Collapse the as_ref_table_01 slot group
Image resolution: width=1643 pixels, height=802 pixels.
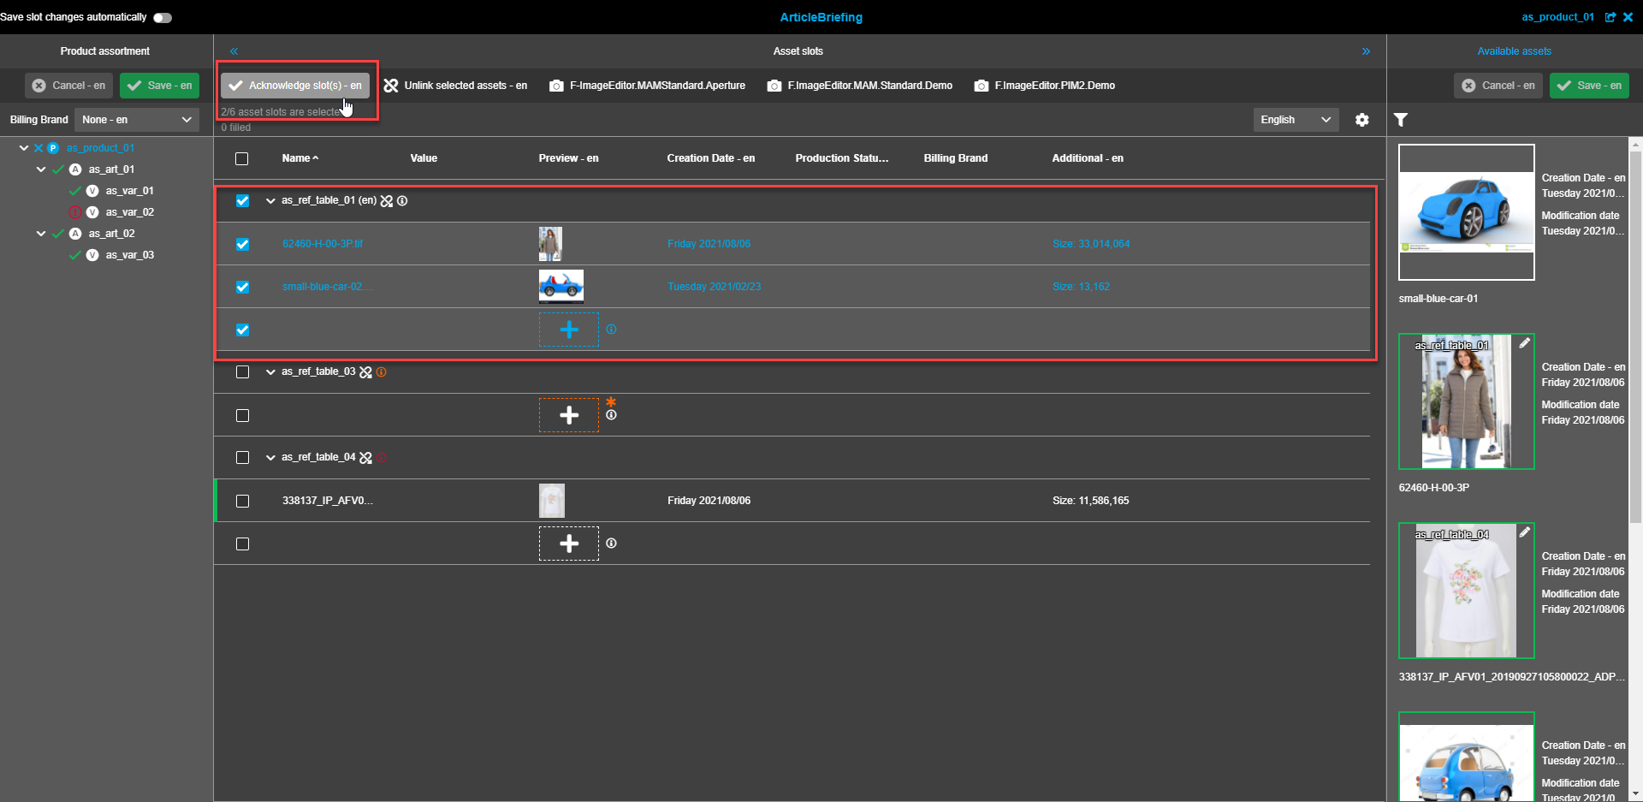[x=270, y=200]
